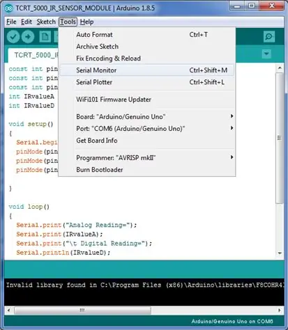Image resolution: width=288 pixels, height=330 pixels.
Task: Open Serial Monitor magnifier icon at top right
Action: pyautogui.click(x=269, y=37)
